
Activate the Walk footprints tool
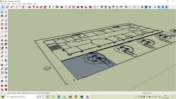click(2, 81)
